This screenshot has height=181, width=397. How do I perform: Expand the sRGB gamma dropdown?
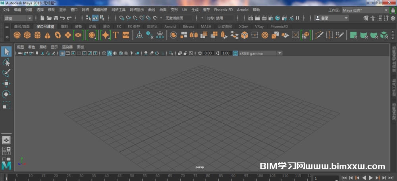[x=279, y=53]
